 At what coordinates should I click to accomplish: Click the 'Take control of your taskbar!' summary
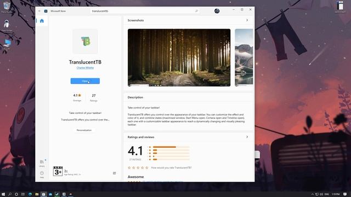85,113
